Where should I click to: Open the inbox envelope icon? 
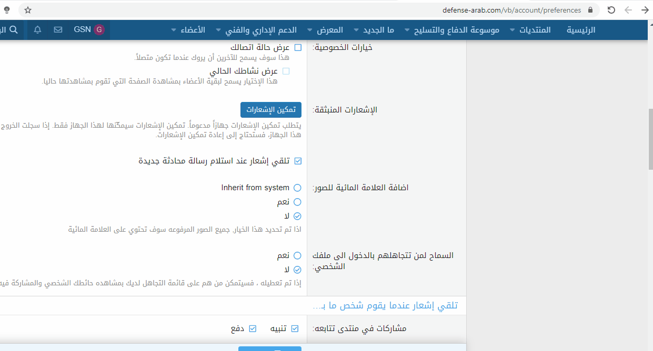tap(58, 30)
